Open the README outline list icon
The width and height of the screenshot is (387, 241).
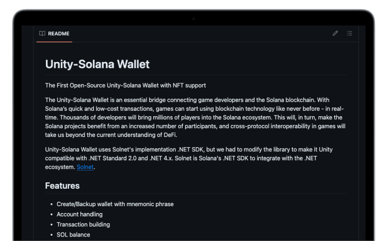point(349,33)
